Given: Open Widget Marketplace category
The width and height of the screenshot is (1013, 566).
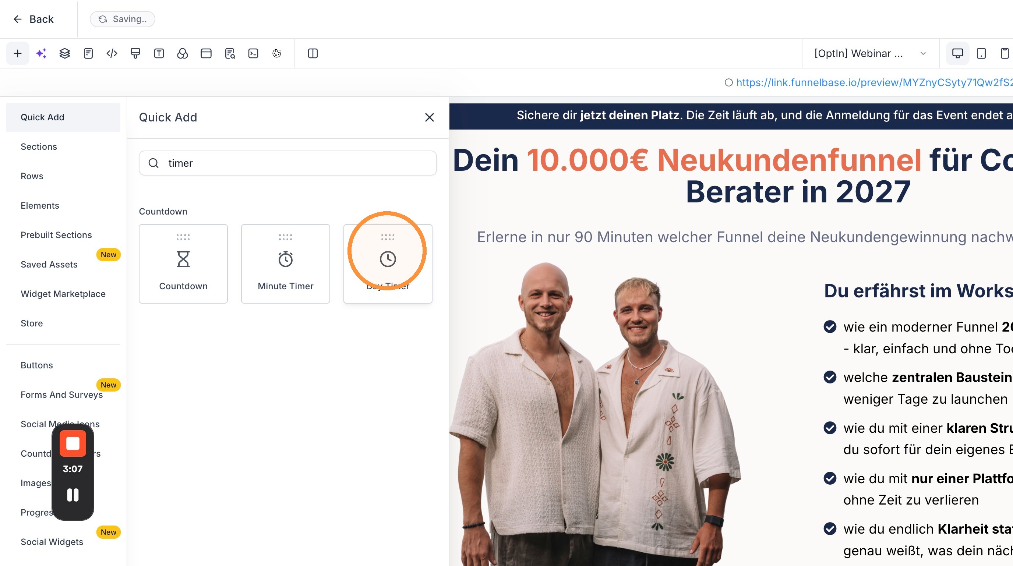Looking at the screenshot, I should click(63, 294).
